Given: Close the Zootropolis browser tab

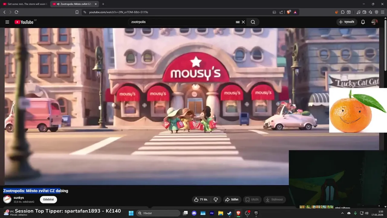Looking at the screenshot, I should click(96, 4).
